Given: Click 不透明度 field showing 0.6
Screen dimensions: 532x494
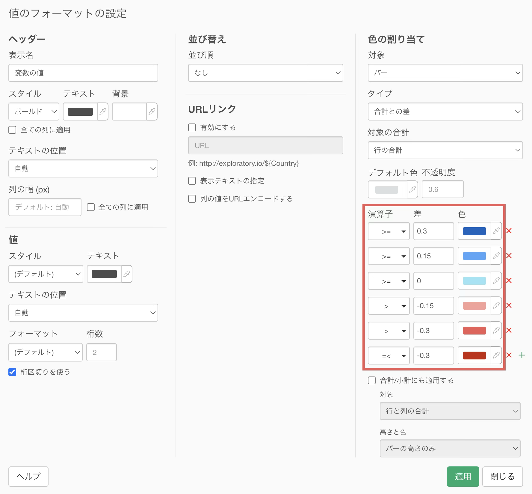Looking at the screenshot, I should pos(443,189).
